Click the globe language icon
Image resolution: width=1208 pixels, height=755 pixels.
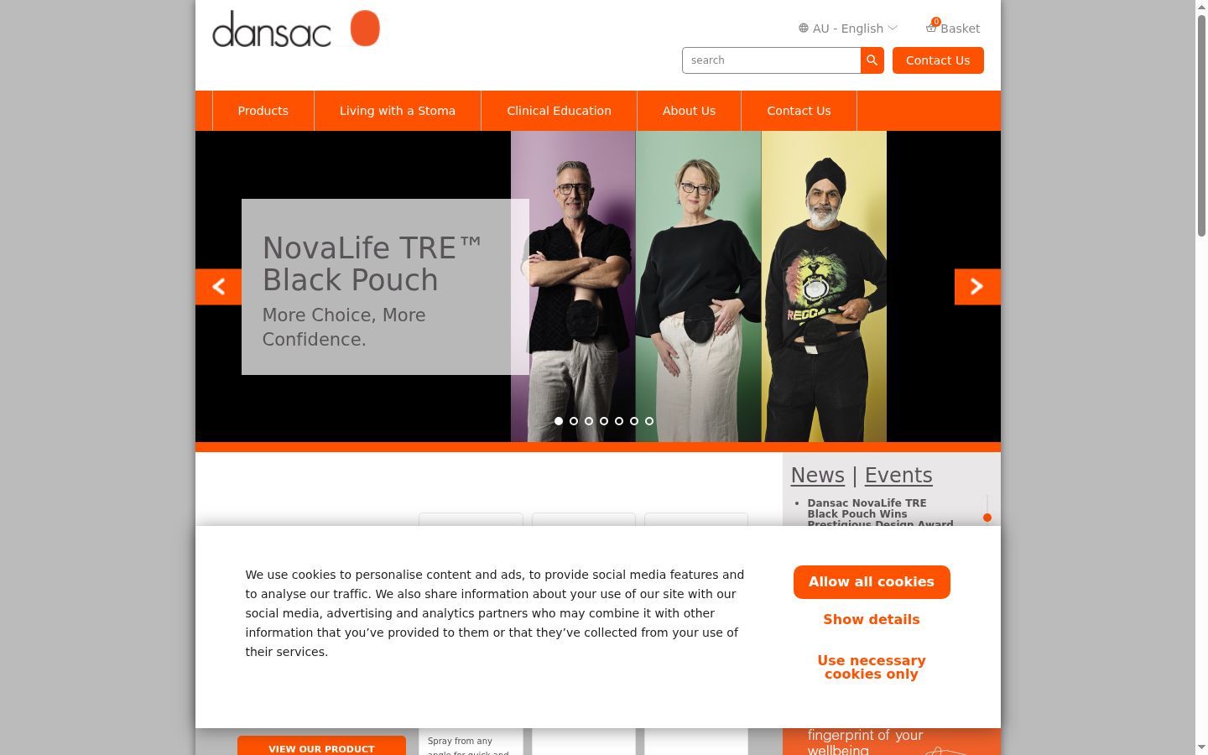[804, 28]
